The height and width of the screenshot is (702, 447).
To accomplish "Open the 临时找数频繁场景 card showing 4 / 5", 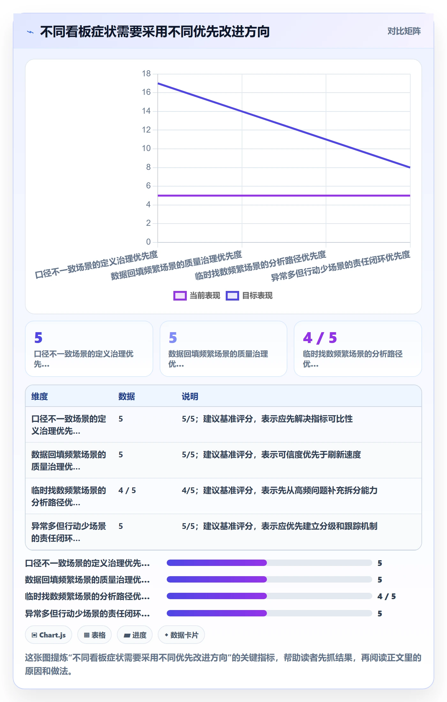I will tap(358, 349).
